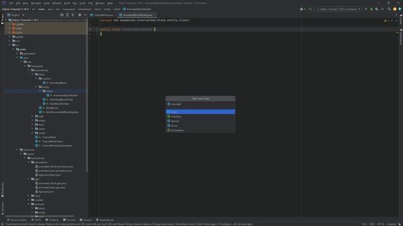Run the selected configuration with play icon
This screenshot has height=226, width=403.
click(366, 9)
